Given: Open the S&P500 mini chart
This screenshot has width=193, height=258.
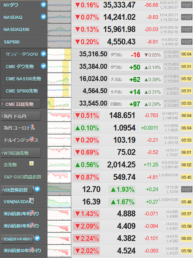Looking at the screenshot, I should coord(59,42).
